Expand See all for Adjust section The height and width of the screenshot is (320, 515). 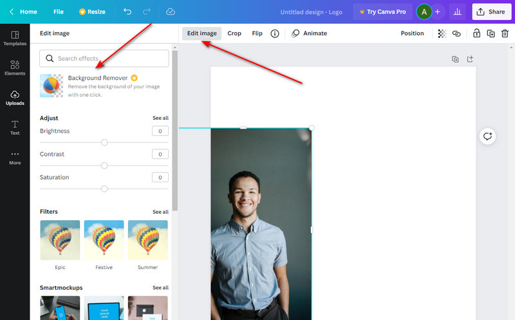coord(160,118)
